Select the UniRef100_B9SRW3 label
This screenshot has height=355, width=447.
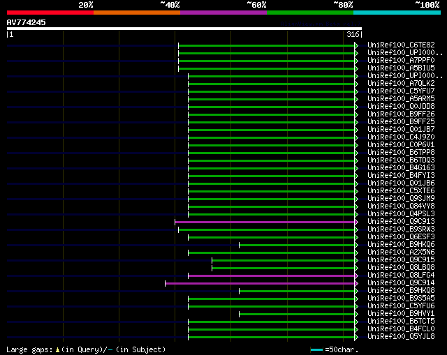coord(401,229)
